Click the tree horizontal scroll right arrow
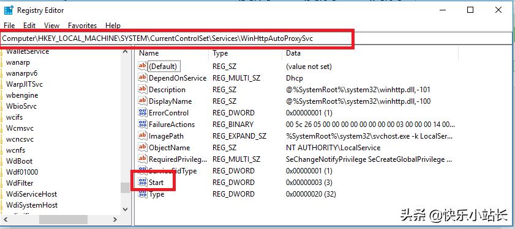 pyautogui.click(x=115, y=219)
